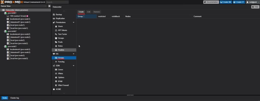Click the Help button

point(255,7)
